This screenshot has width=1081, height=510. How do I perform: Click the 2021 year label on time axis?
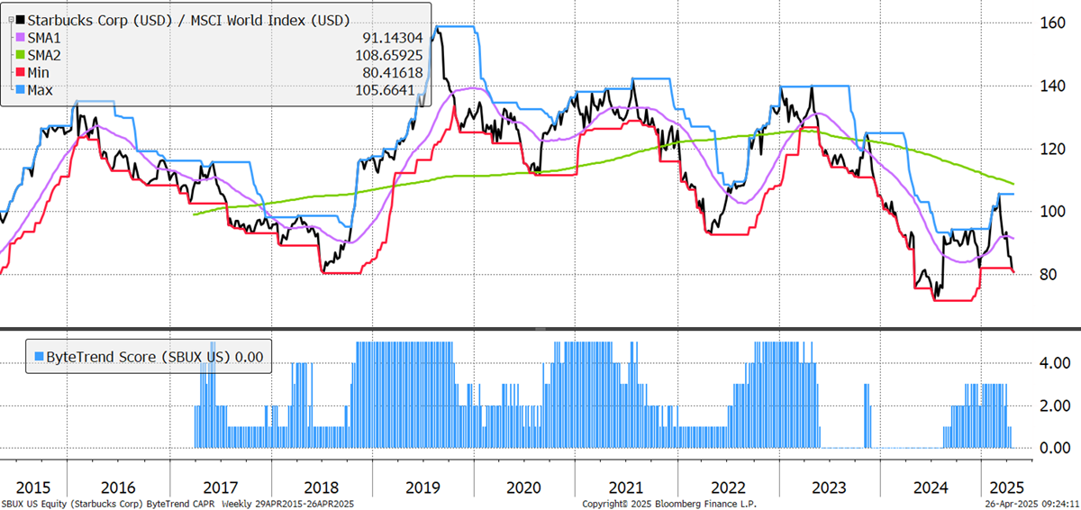[x=626, y=487]
